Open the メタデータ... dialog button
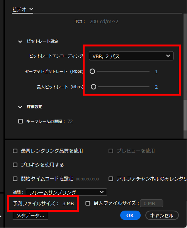Screen dimensions: 187x228 (31, 216)
